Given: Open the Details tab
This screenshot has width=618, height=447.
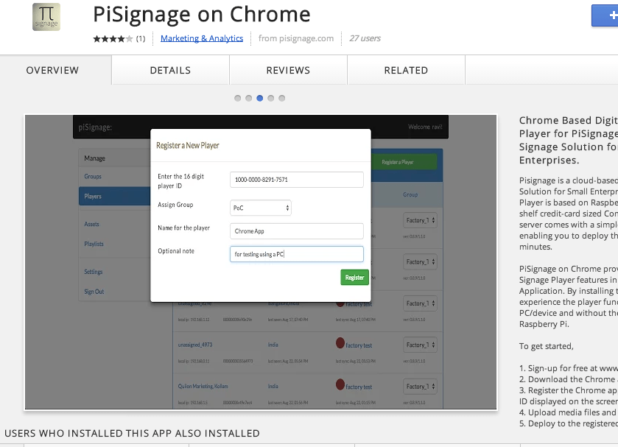Looking at the screenshot, I should [x=170, y=71].
